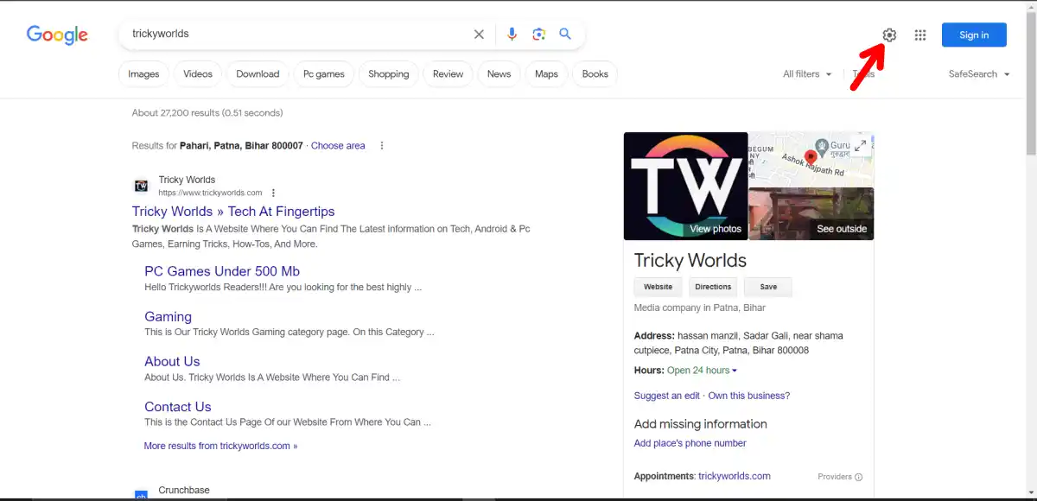This screenshot has height=501, width=1037.
Task: Open the All filters dropdown
Action: click(x=805, y=74)
